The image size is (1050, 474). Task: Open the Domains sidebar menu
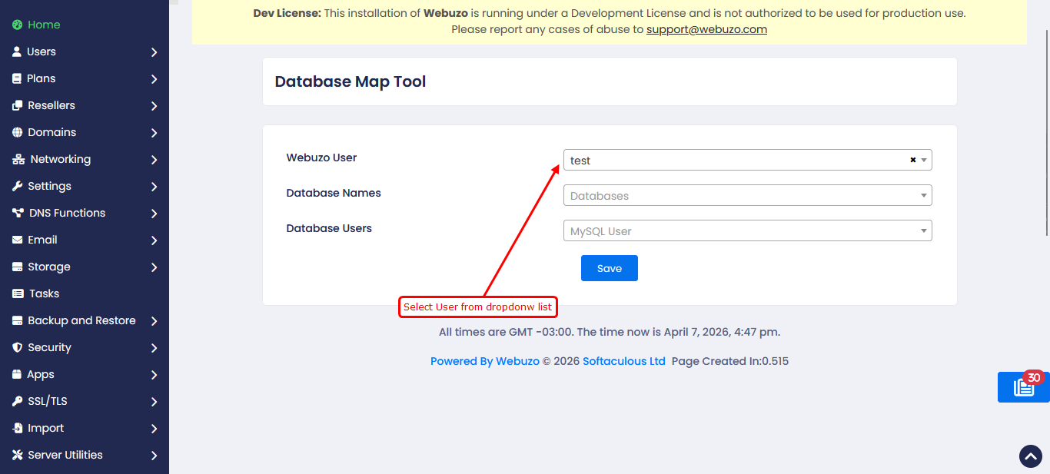(x=52, y=132)
